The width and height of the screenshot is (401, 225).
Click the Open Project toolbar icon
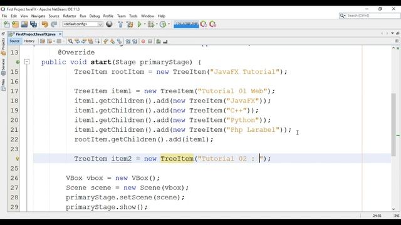[x=24, y=24]
